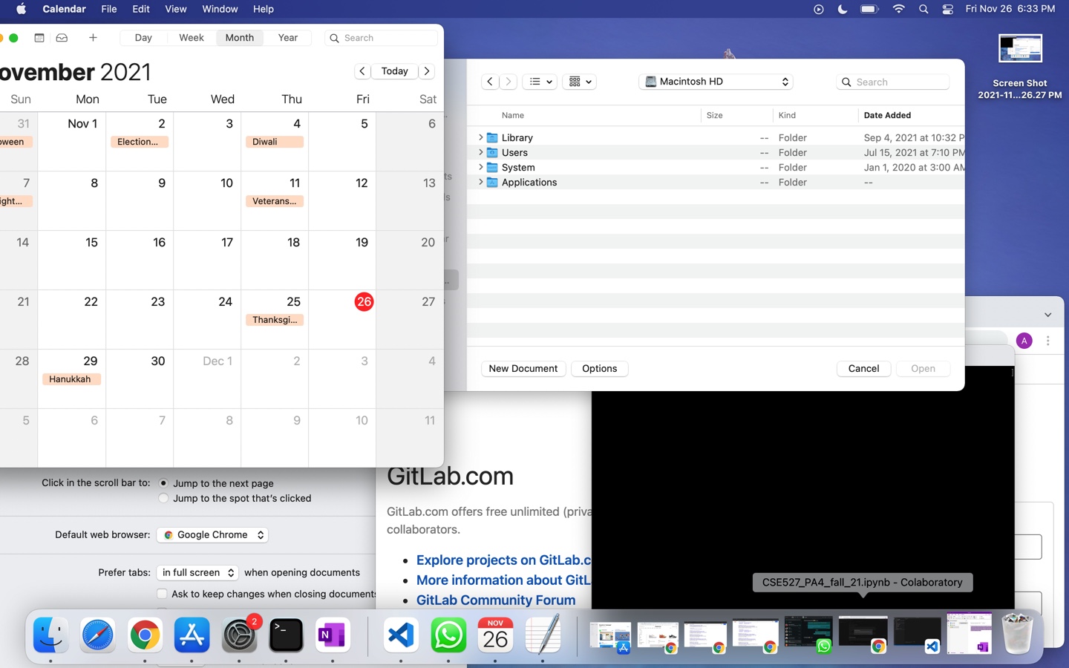Viewport: 1069px width, 668px height.
Task: Cancel the file open dialog
Action: coord(863,369)
